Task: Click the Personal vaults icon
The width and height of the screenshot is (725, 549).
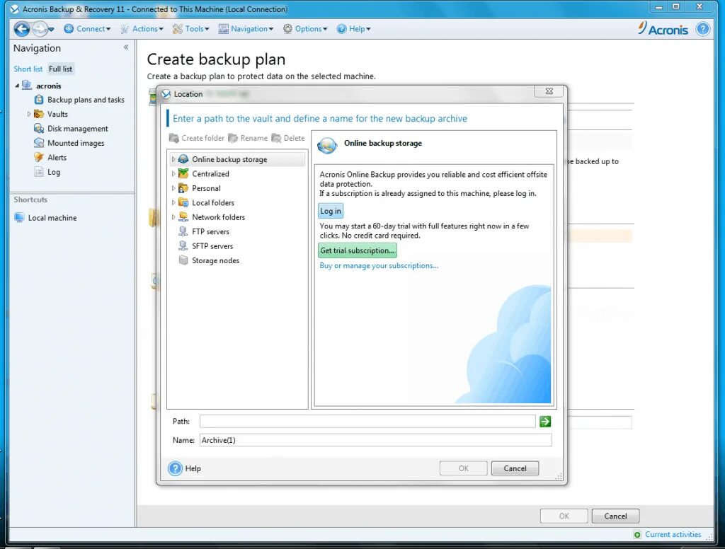Action: [183, 188]
